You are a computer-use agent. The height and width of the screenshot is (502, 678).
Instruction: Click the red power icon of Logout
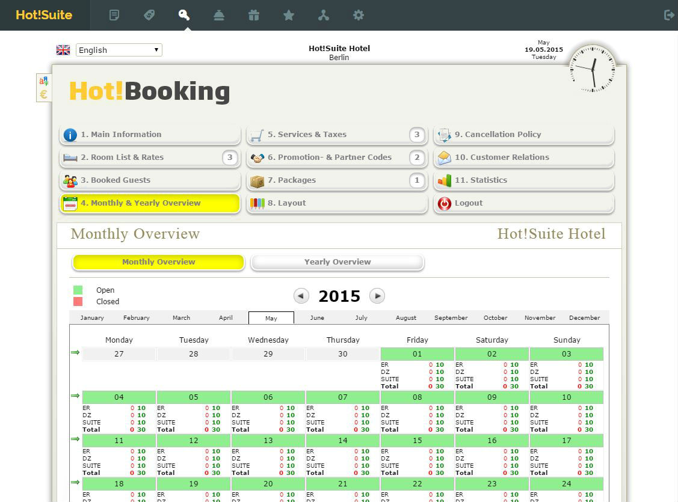(444, 203)
